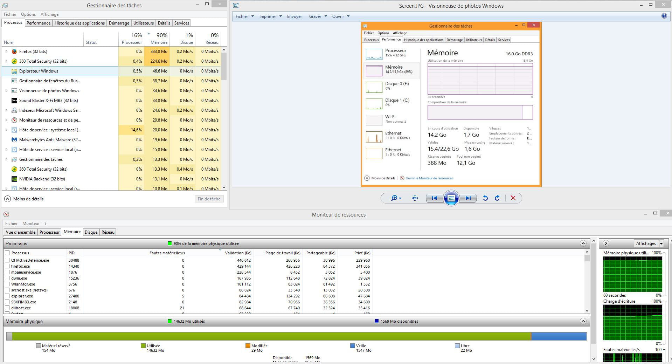
Task: Check the svchost.exe (netsvcs) checkbox
Action: [7, 290]
